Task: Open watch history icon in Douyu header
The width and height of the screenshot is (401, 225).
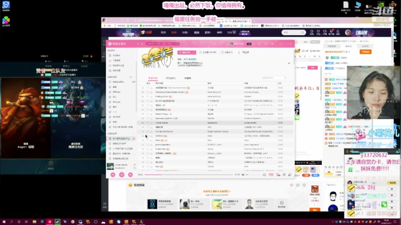Action: (311, 32)
